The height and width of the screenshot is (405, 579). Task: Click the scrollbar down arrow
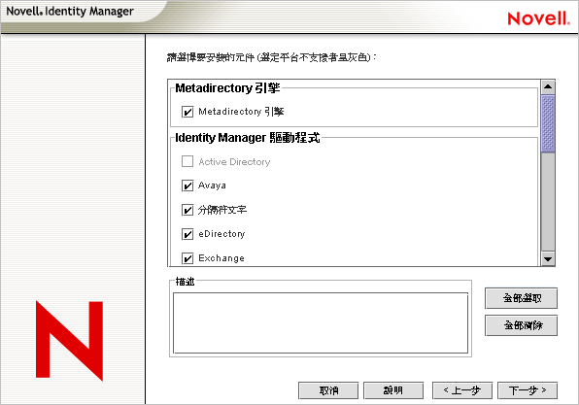(x=548, y=258)
